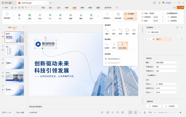Toggle the star marker beside slide 2
This screenshot has width=186, height=117.
[3, 50]
